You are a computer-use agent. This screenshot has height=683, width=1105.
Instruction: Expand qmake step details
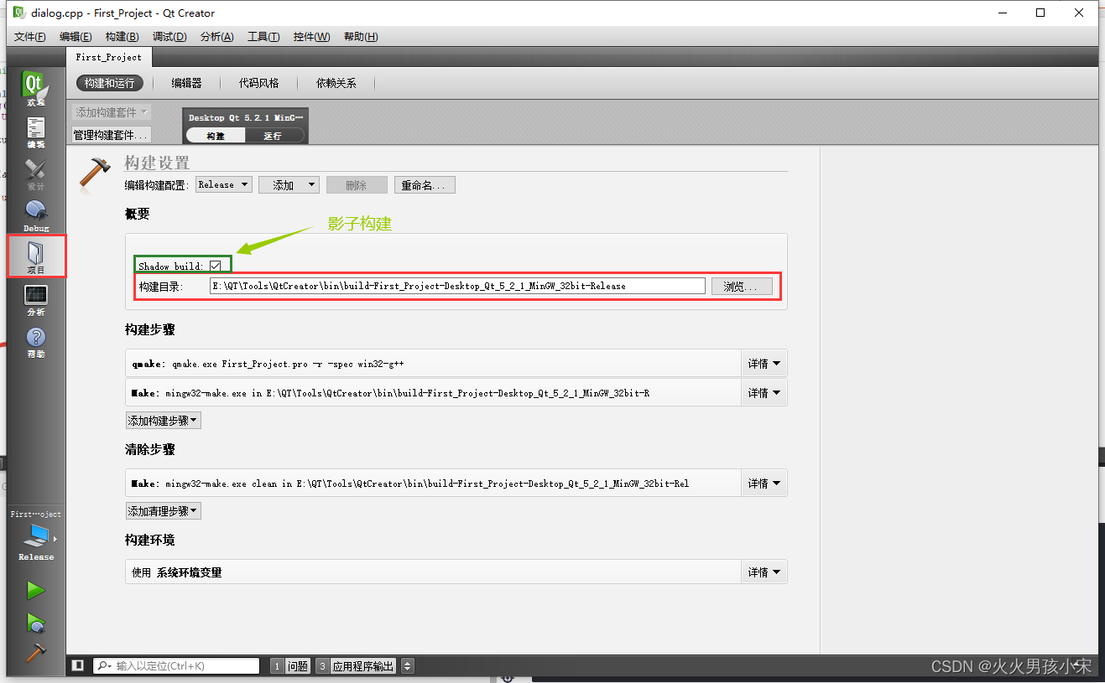tap(764, 364)
